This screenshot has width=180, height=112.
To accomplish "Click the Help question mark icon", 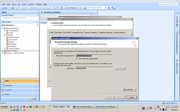I will click(x=109, y=8).
